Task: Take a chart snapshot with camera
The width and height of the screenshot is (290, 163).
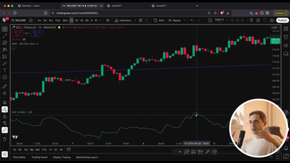Action: pos(272,20)
